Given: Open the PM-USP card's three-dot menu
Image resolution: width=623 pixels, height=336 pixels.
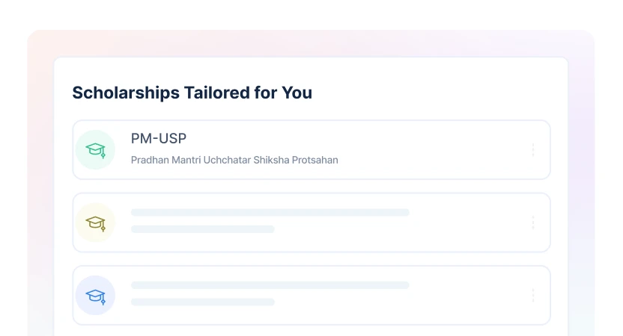Looking at the screenshot, I should [532, 150].
